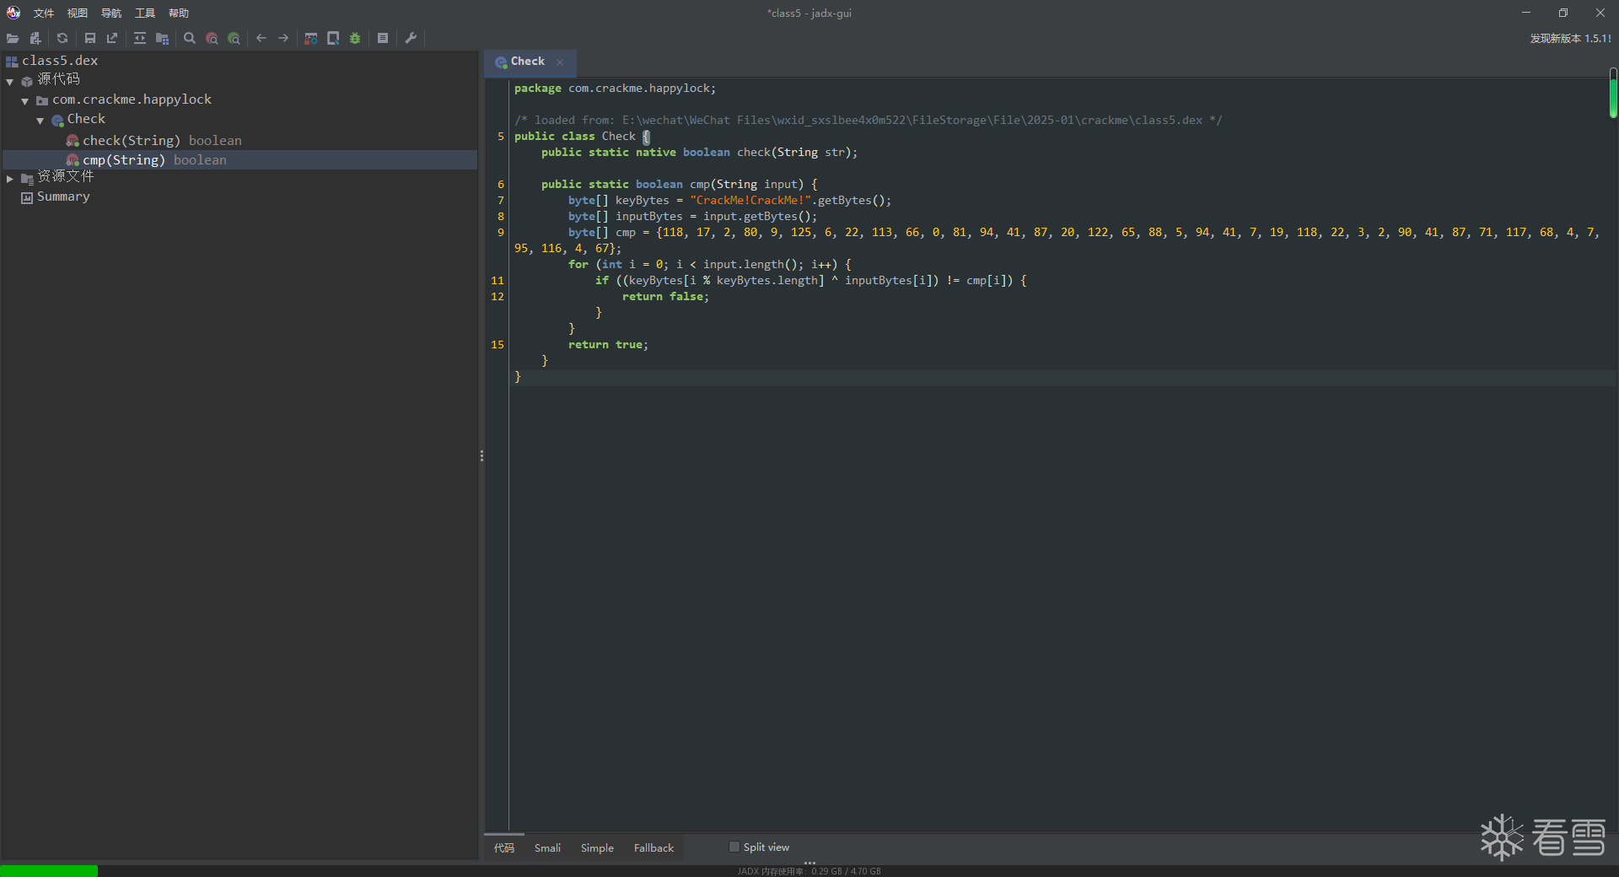Close the Check editor tab
This screenshot has height=877, width=1619.
pyautogui.click(x=560, y=62)
